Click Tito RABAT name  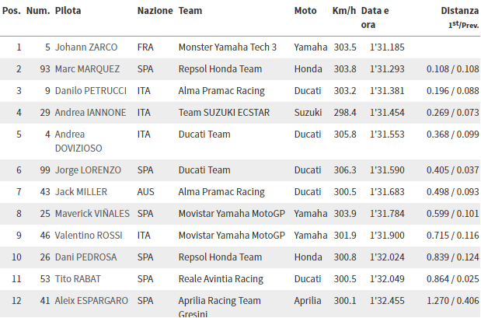click(x=78, y=279)
